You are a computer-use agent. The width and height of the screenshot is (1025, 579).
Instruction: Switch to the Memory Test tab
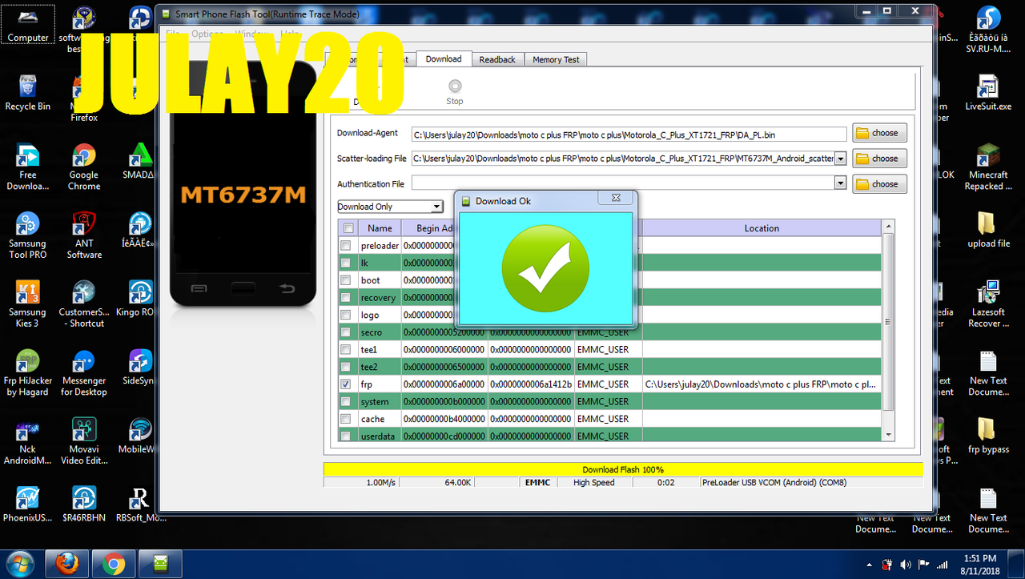pyautogui.click(x=556, y=60)
